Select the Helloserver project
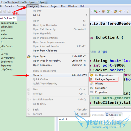Image resolution: width=131 pixels, height=131 pixels. coord(7,39)
